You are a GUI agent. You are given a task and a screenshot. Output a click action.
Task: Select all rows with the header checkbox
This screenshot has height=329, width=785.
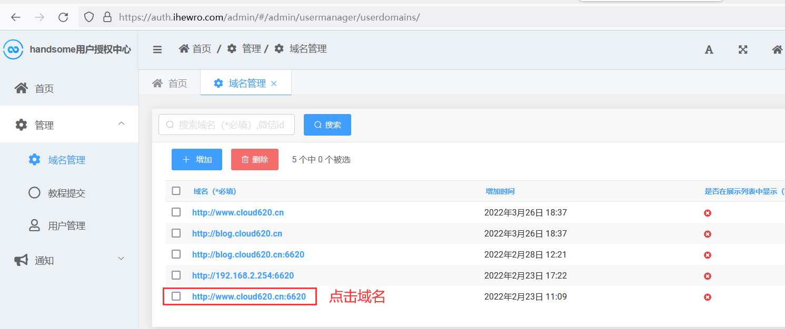(176, 191)
